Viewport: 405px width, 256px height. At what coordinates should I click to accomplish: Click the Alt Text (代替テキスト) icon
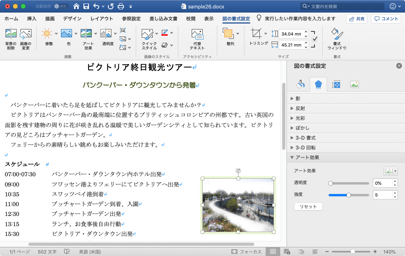[196, 35]
